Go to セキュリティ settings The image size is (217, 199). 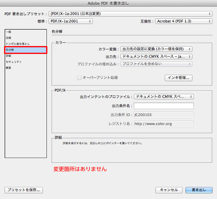click(14, 62)
